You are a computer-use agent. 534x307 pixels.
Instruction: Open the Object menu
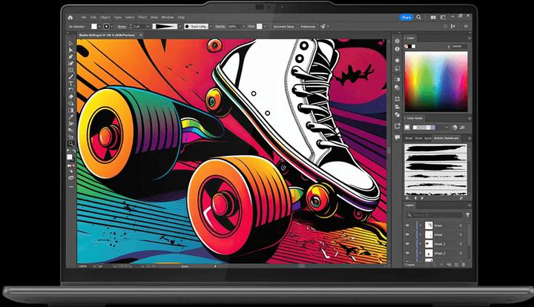click(105, 17)
